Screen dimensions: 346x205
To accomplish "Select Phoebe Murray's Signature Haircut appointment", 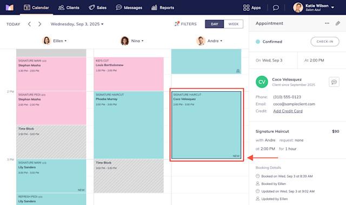I will coord(129,125).
